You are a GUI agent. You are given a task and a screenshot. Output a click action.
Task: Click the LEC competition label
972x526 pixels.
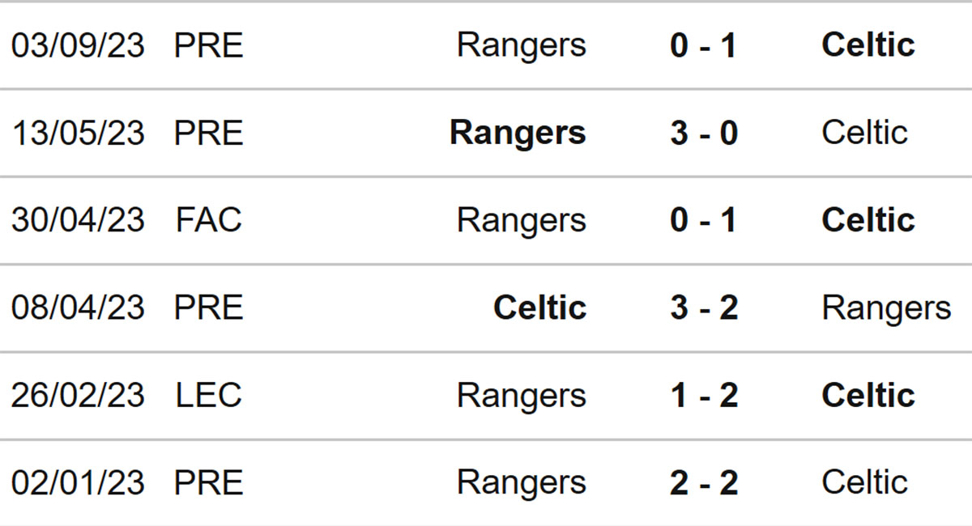pyautogui.click(x=209, y=396)
